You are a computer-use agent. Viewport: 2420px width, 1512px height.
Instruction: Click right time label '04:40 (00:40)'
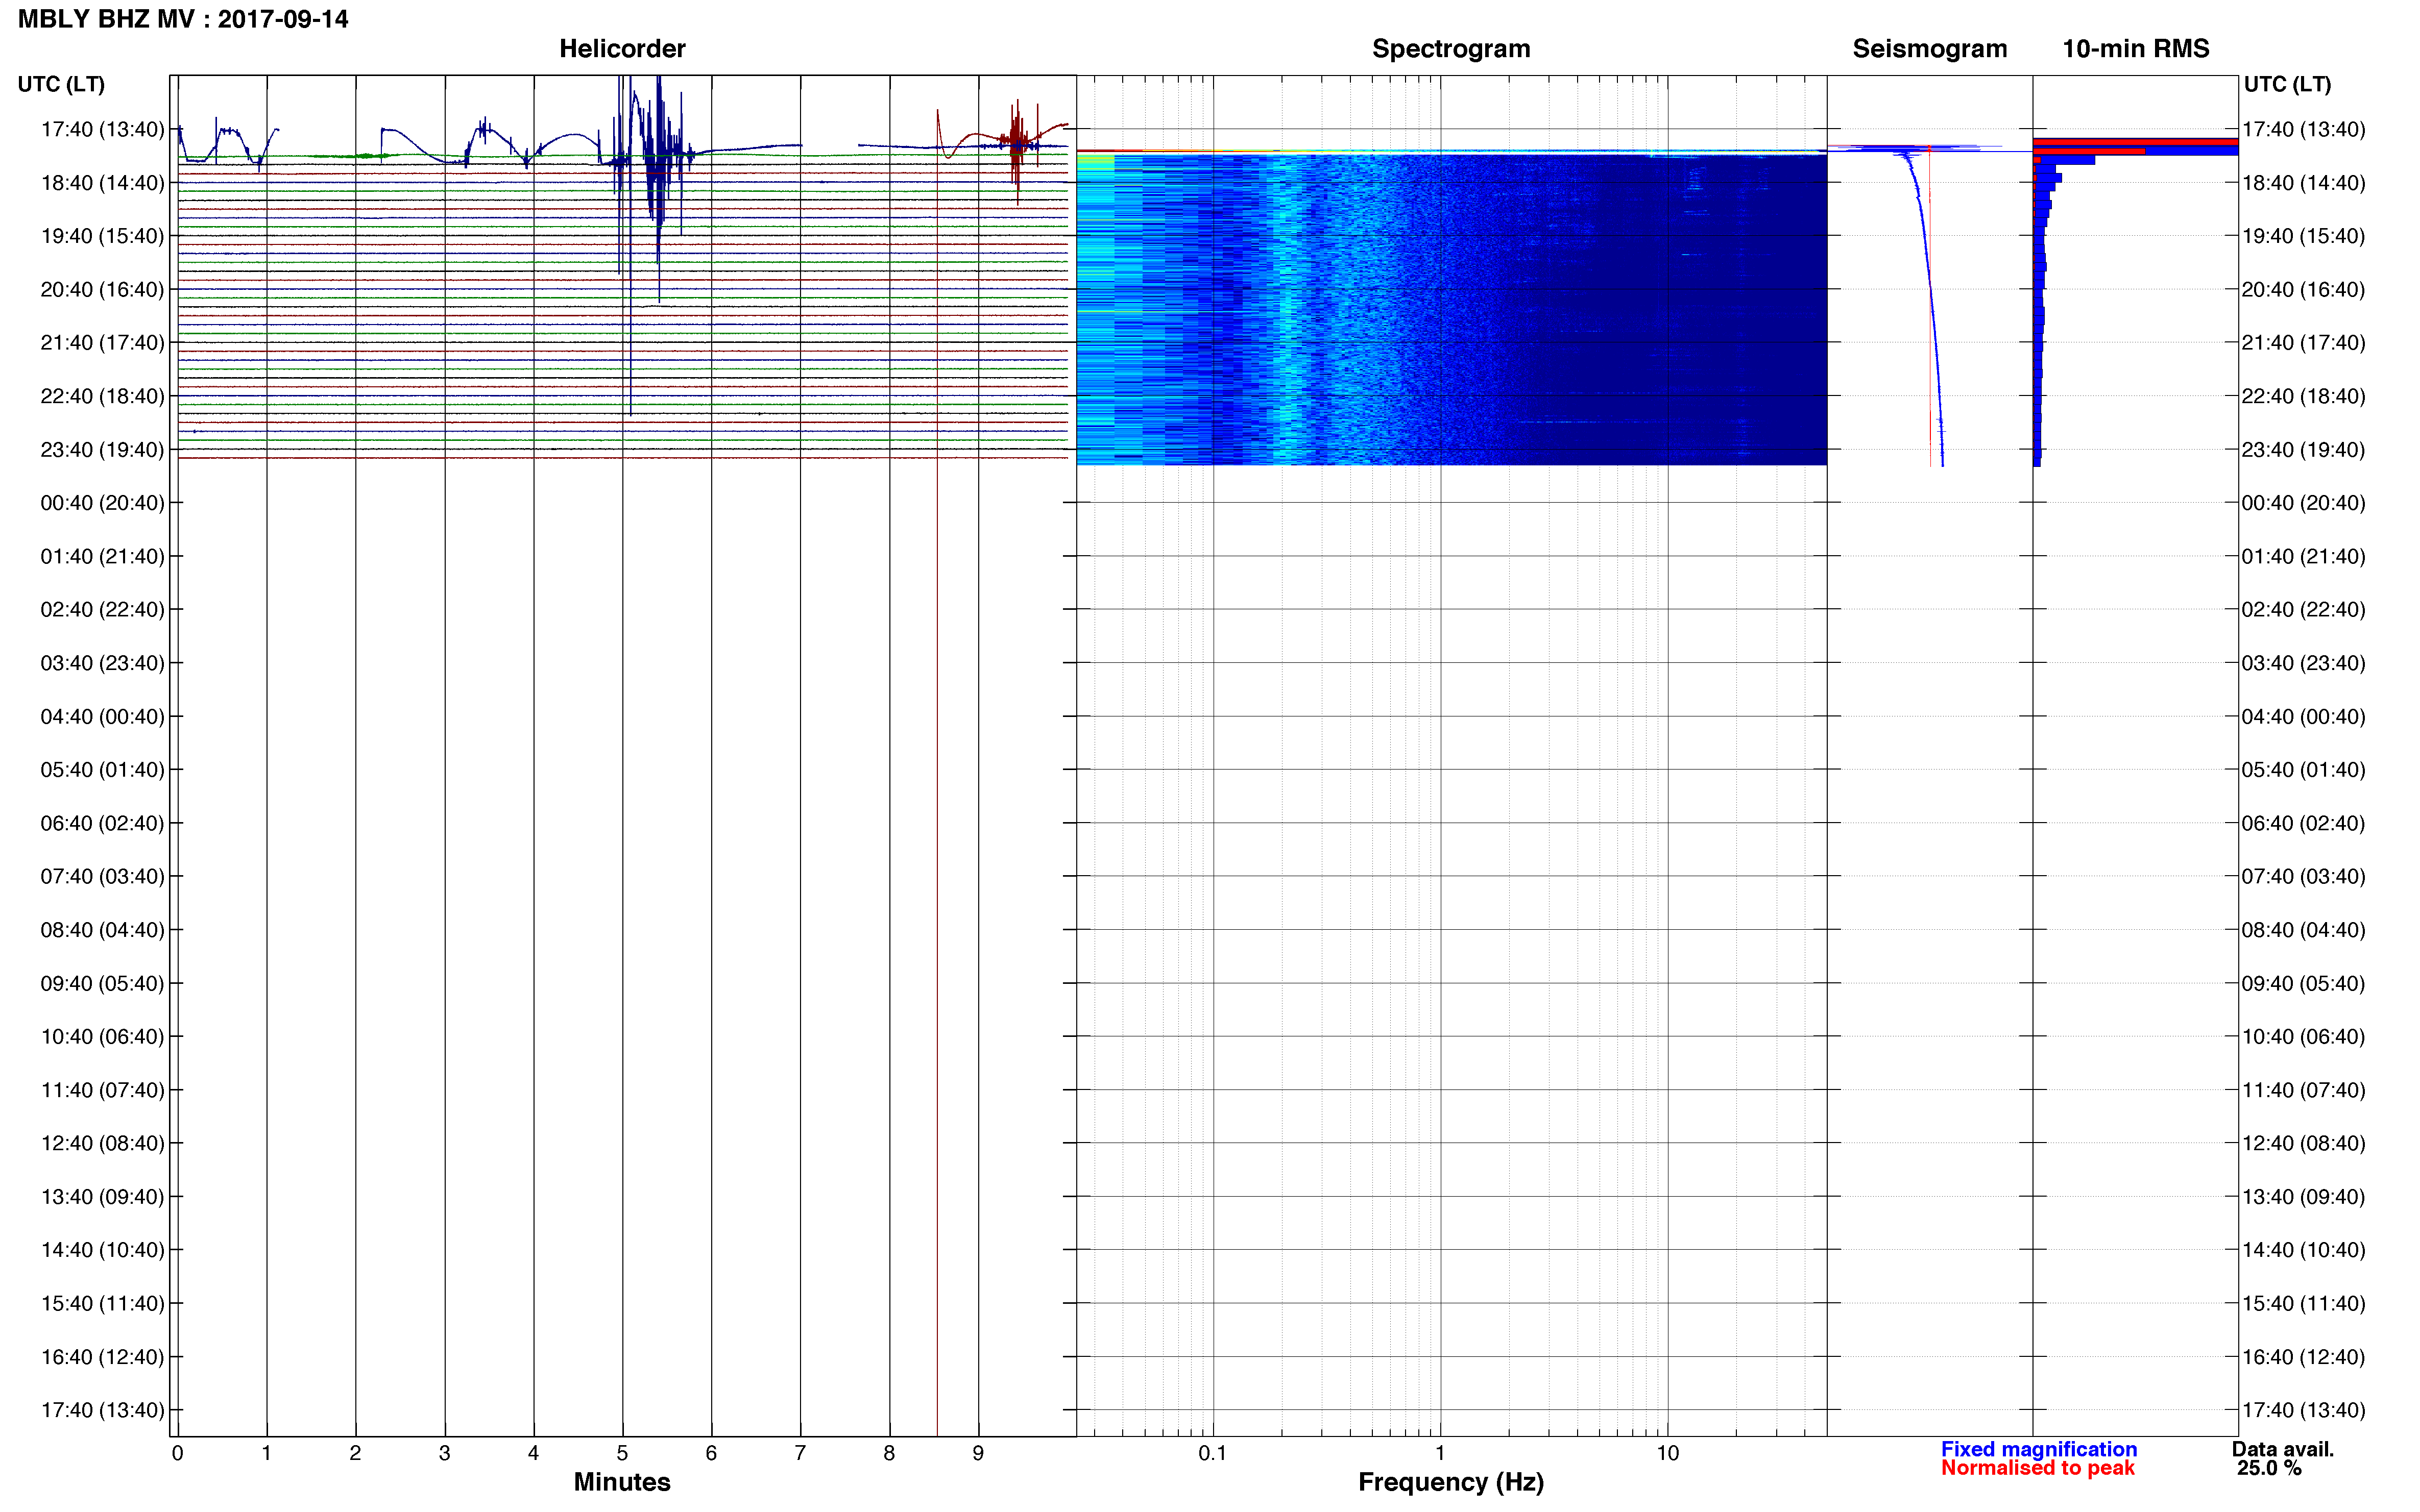[2303, 717]
